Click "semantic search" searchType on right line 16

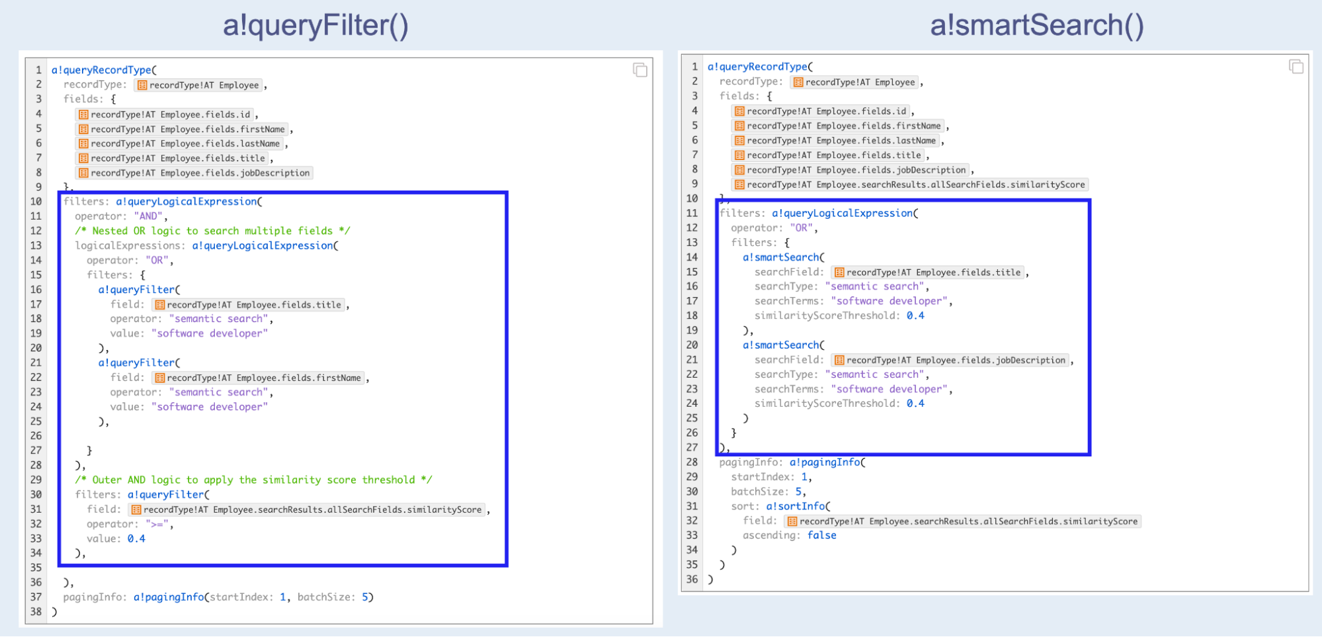click(x=875, y=286)
